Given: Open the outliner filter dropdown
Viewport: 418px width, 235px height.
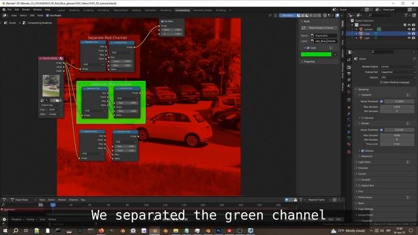Looking at the screenshot, I should (x=407, y=16).
